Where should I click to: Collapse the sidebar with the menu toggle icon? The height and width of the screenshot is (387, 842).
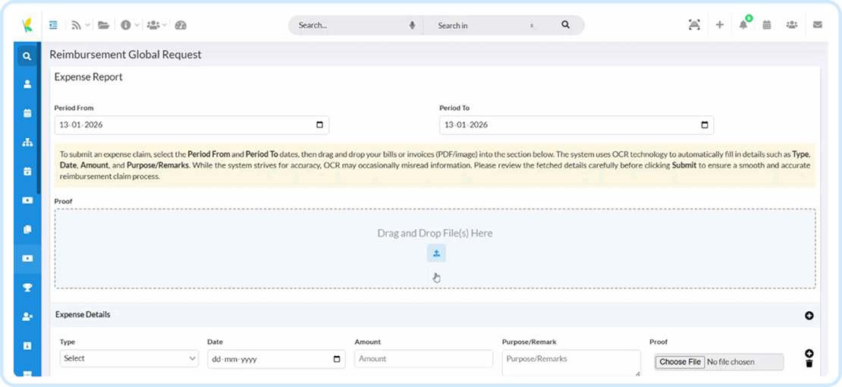click(53, 25)
